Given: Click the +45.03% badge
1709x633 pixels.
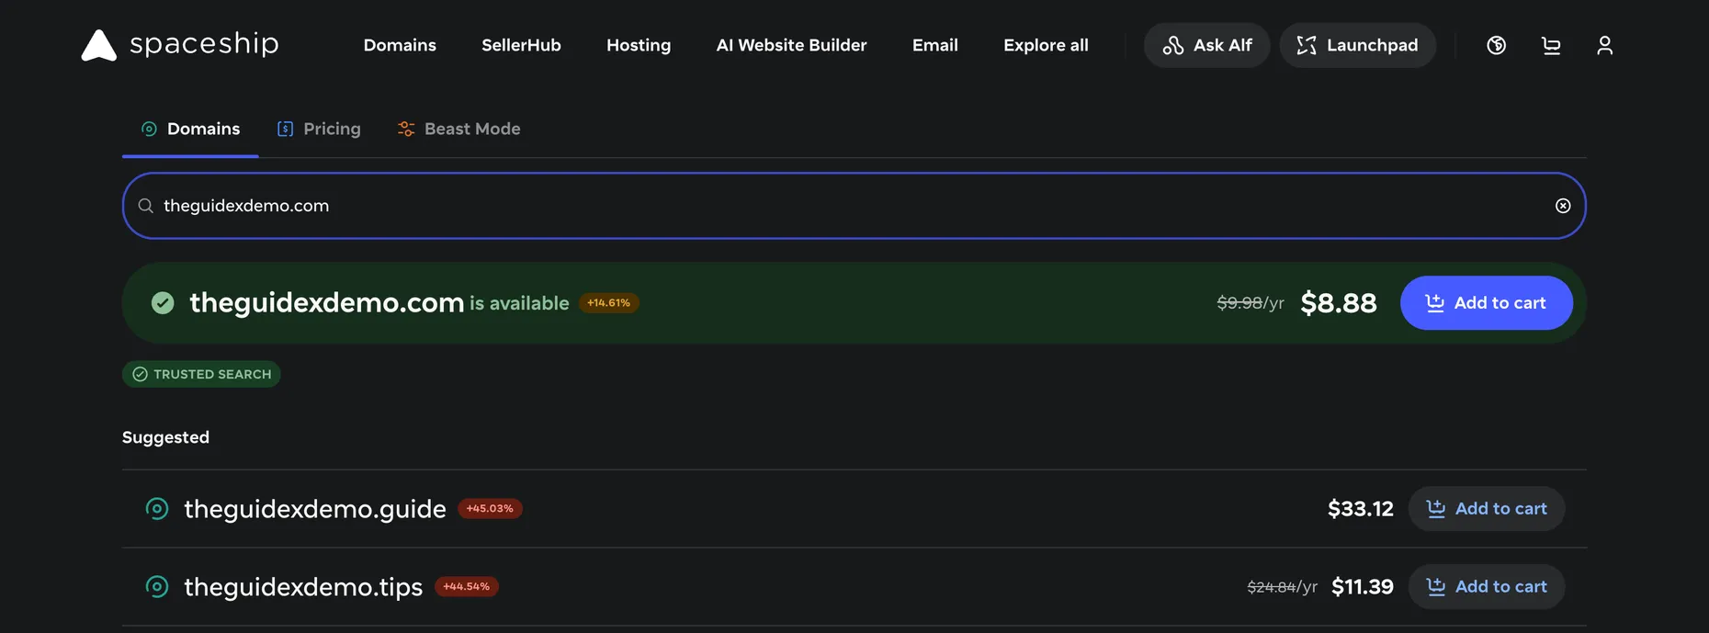Looking at the screenshot, I should [x=490, y=508].
